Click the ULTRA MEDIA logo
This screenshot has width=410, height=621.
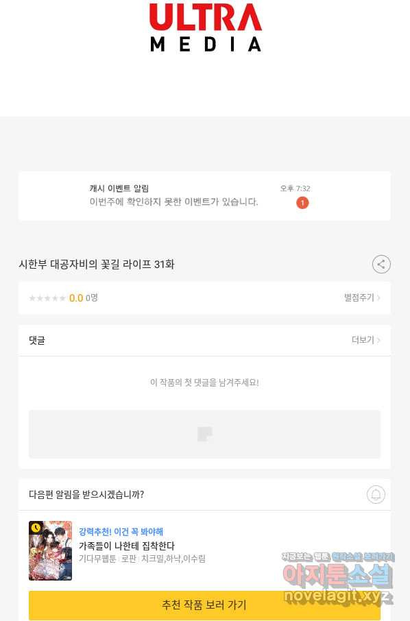click(205, 27)
